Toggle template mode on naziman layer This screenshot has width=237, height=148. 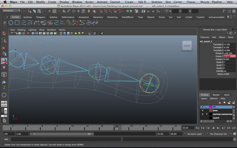[207, 114]
